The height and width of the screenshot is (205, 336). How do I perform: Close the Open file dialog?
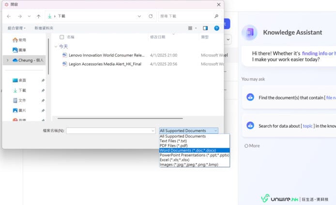[x=218, y=4]
